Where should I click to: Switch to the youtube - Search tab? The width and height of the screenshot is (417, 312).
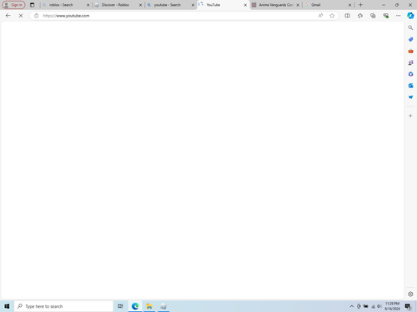171,5
